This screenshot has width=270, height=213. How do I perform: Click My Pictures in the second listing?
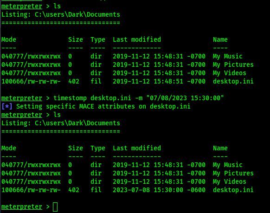tap(233, 173)
